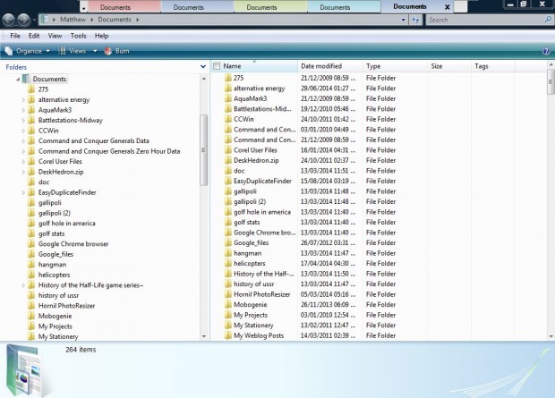Sort by Date modified column
The image size is (555, 398).
pyautogui.click(x=330, y=66)
